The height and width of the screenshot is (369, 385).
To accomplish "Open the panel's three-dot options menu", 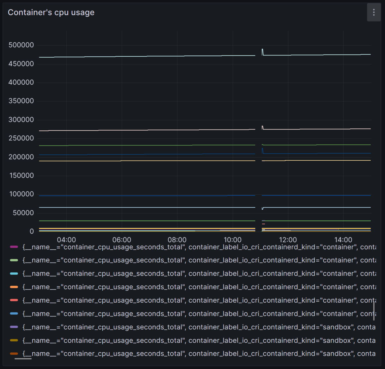I will 374,13.
